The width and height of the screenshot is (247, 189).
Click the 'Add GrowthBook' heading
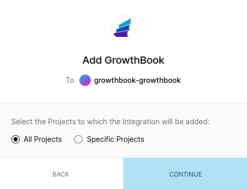124,60
